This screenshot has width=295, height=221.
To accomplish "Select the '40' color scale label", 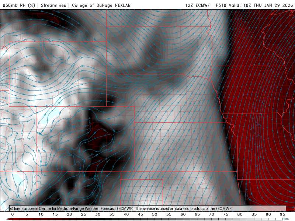I will pos(126,214).
